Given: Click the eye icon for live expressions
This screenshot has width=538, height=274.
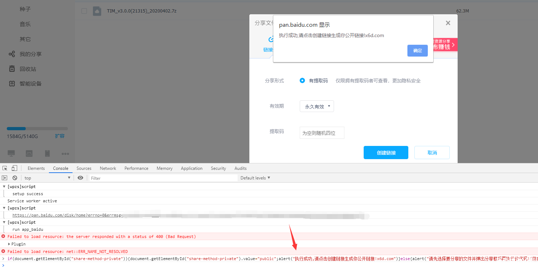Looking at the screenshot, I should click(80, 178).
